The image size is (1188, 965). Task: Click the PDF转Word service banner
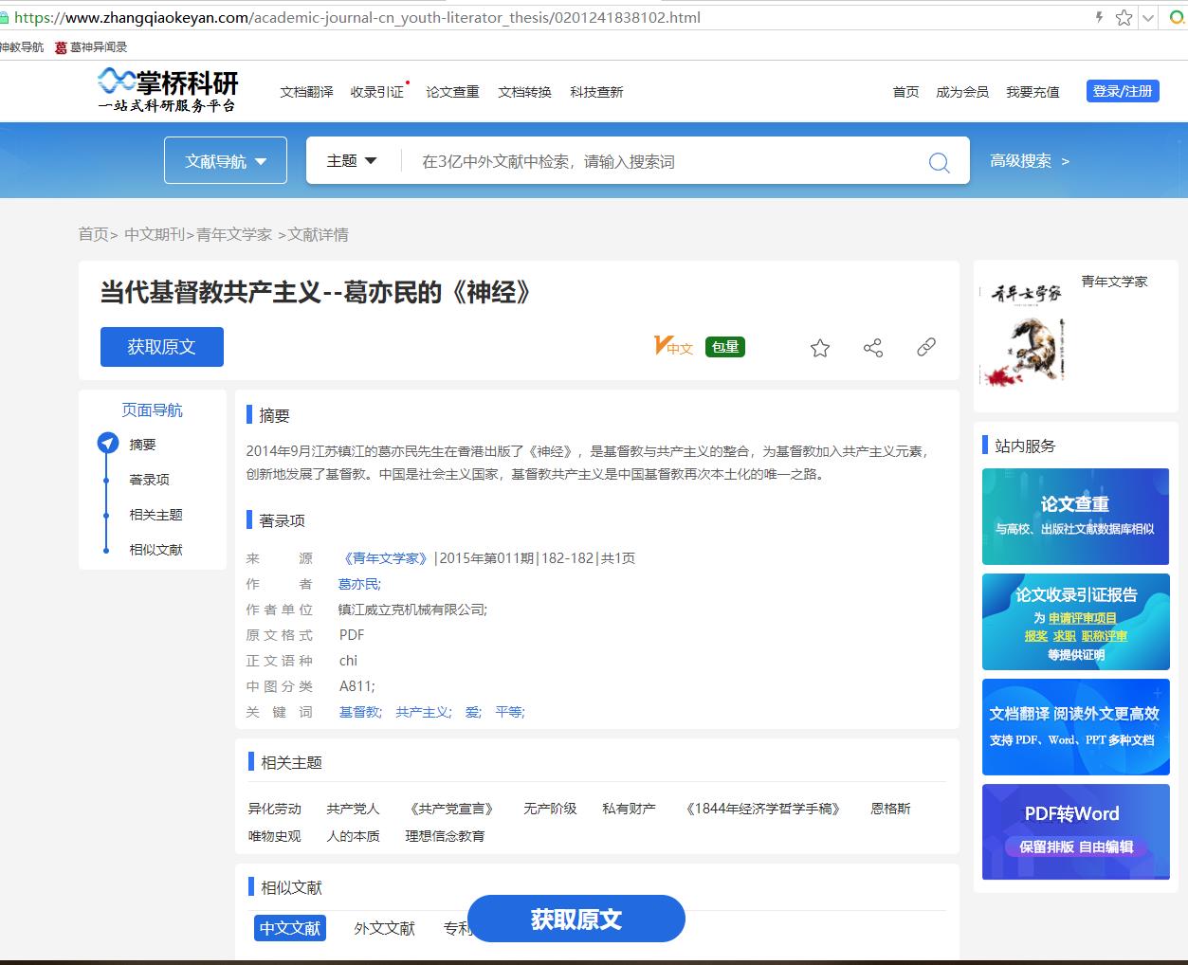(1075, 831)
